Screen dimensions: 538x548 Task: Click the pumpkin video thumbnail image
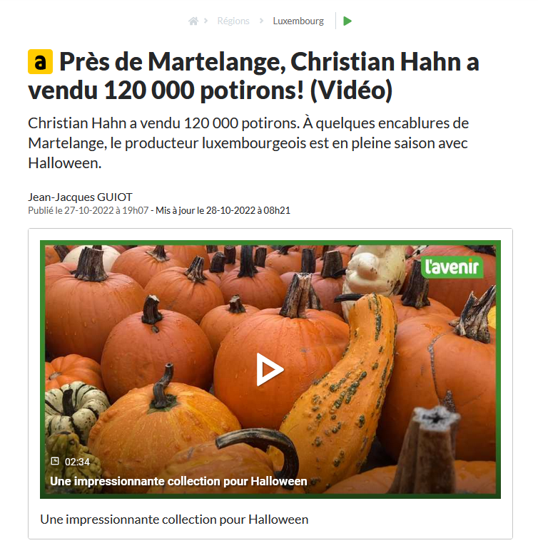[270, 369]
